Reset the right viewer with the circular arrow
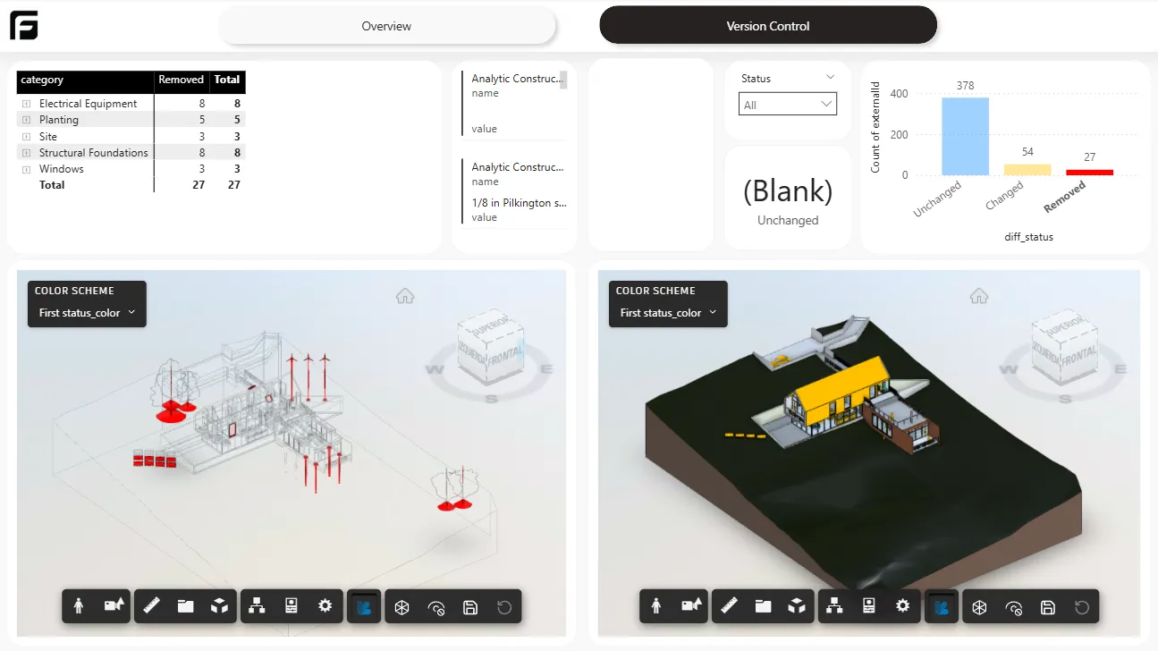The image size is (1158, 651). (1083, 606)
